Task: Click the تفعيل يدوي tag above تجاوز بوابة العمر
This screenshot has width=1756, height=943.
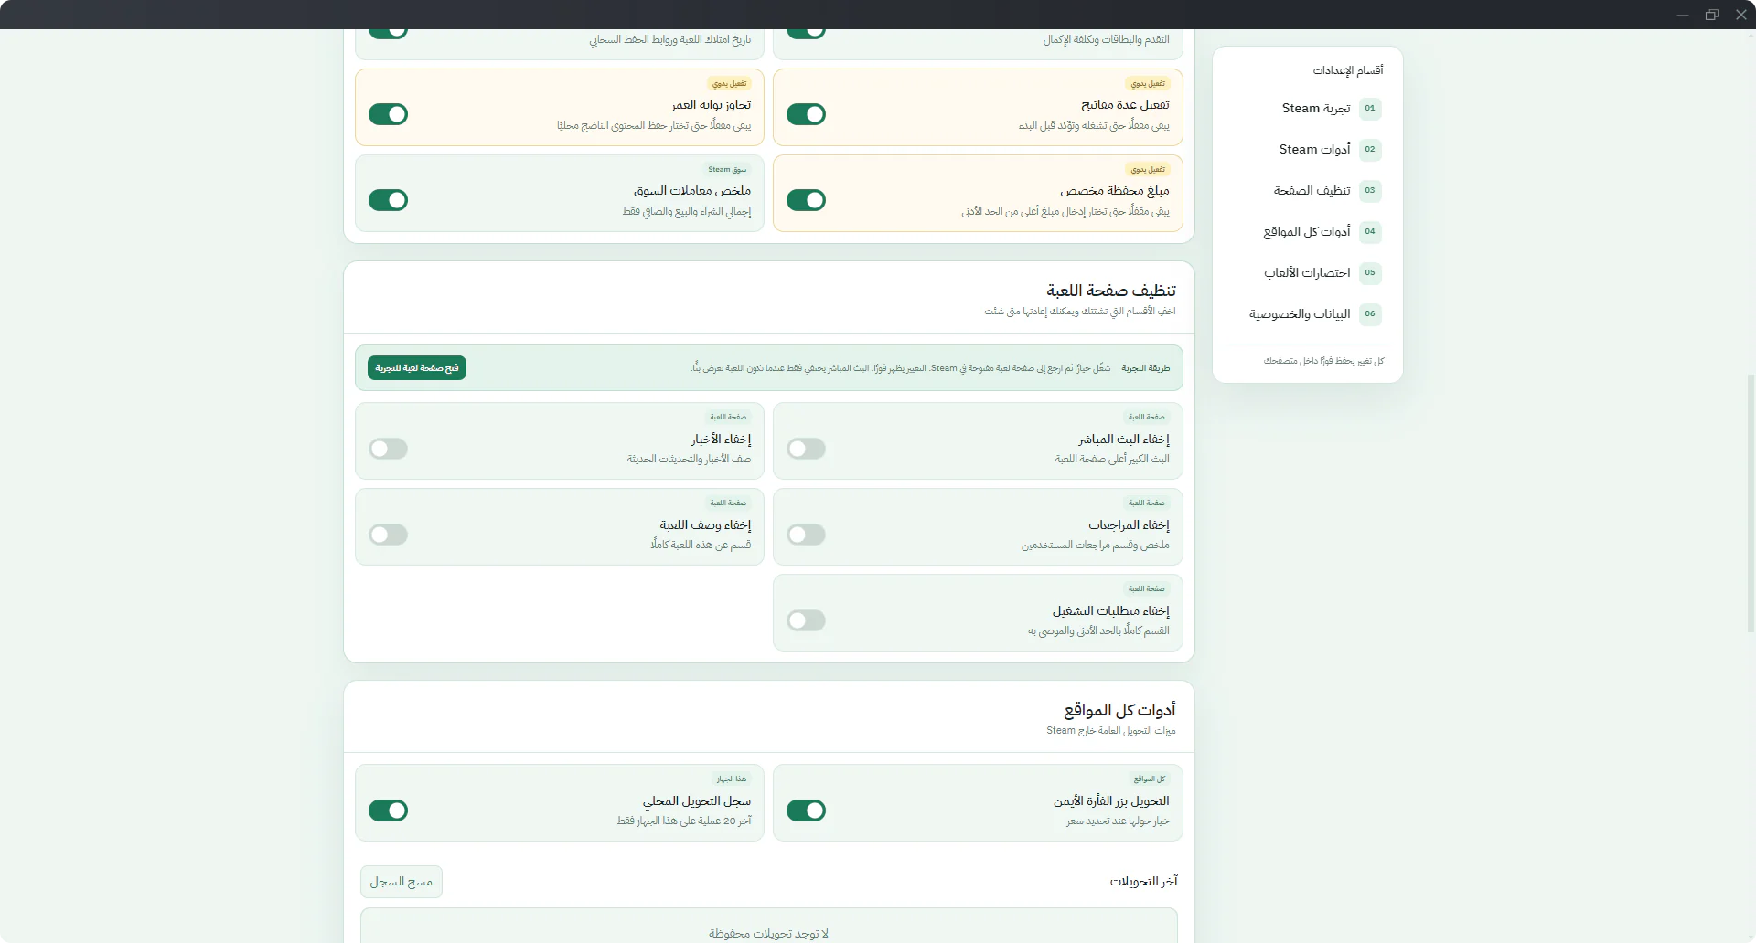Action: (x=730, y=84)
